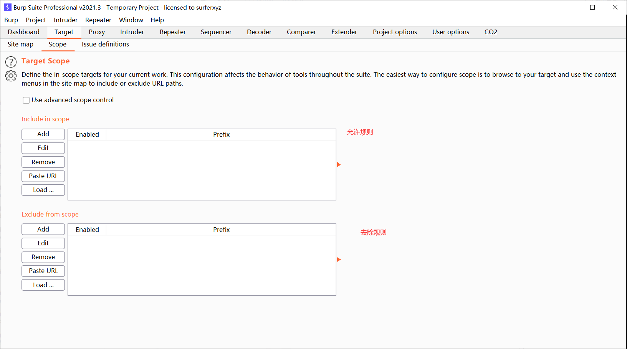Switch to the Repeater tool tab
This screenshot has height=349, width=627.
tap(173, 32)
